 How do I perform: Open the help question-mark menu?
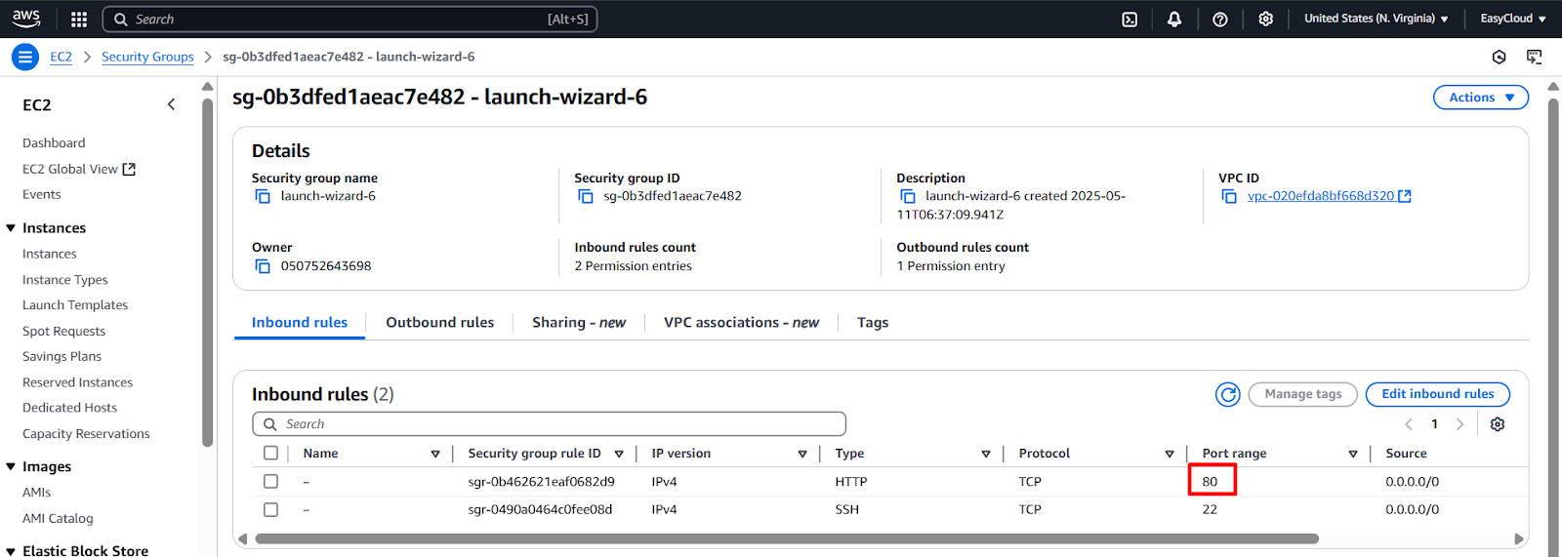click(x=1220, y=19)
